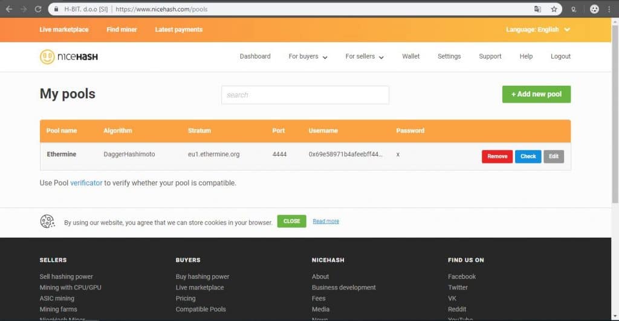Reload the page with the refresh icon

click(x=38, y=9)
